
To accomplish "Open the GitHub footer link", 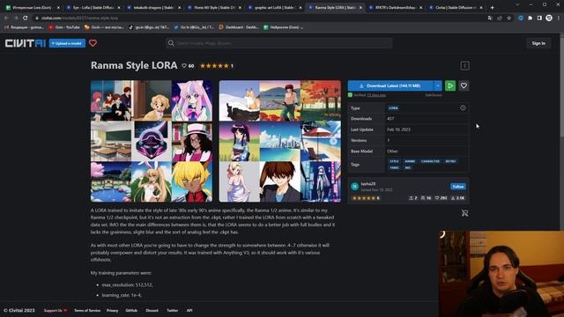I will click(x=131, y=310).
